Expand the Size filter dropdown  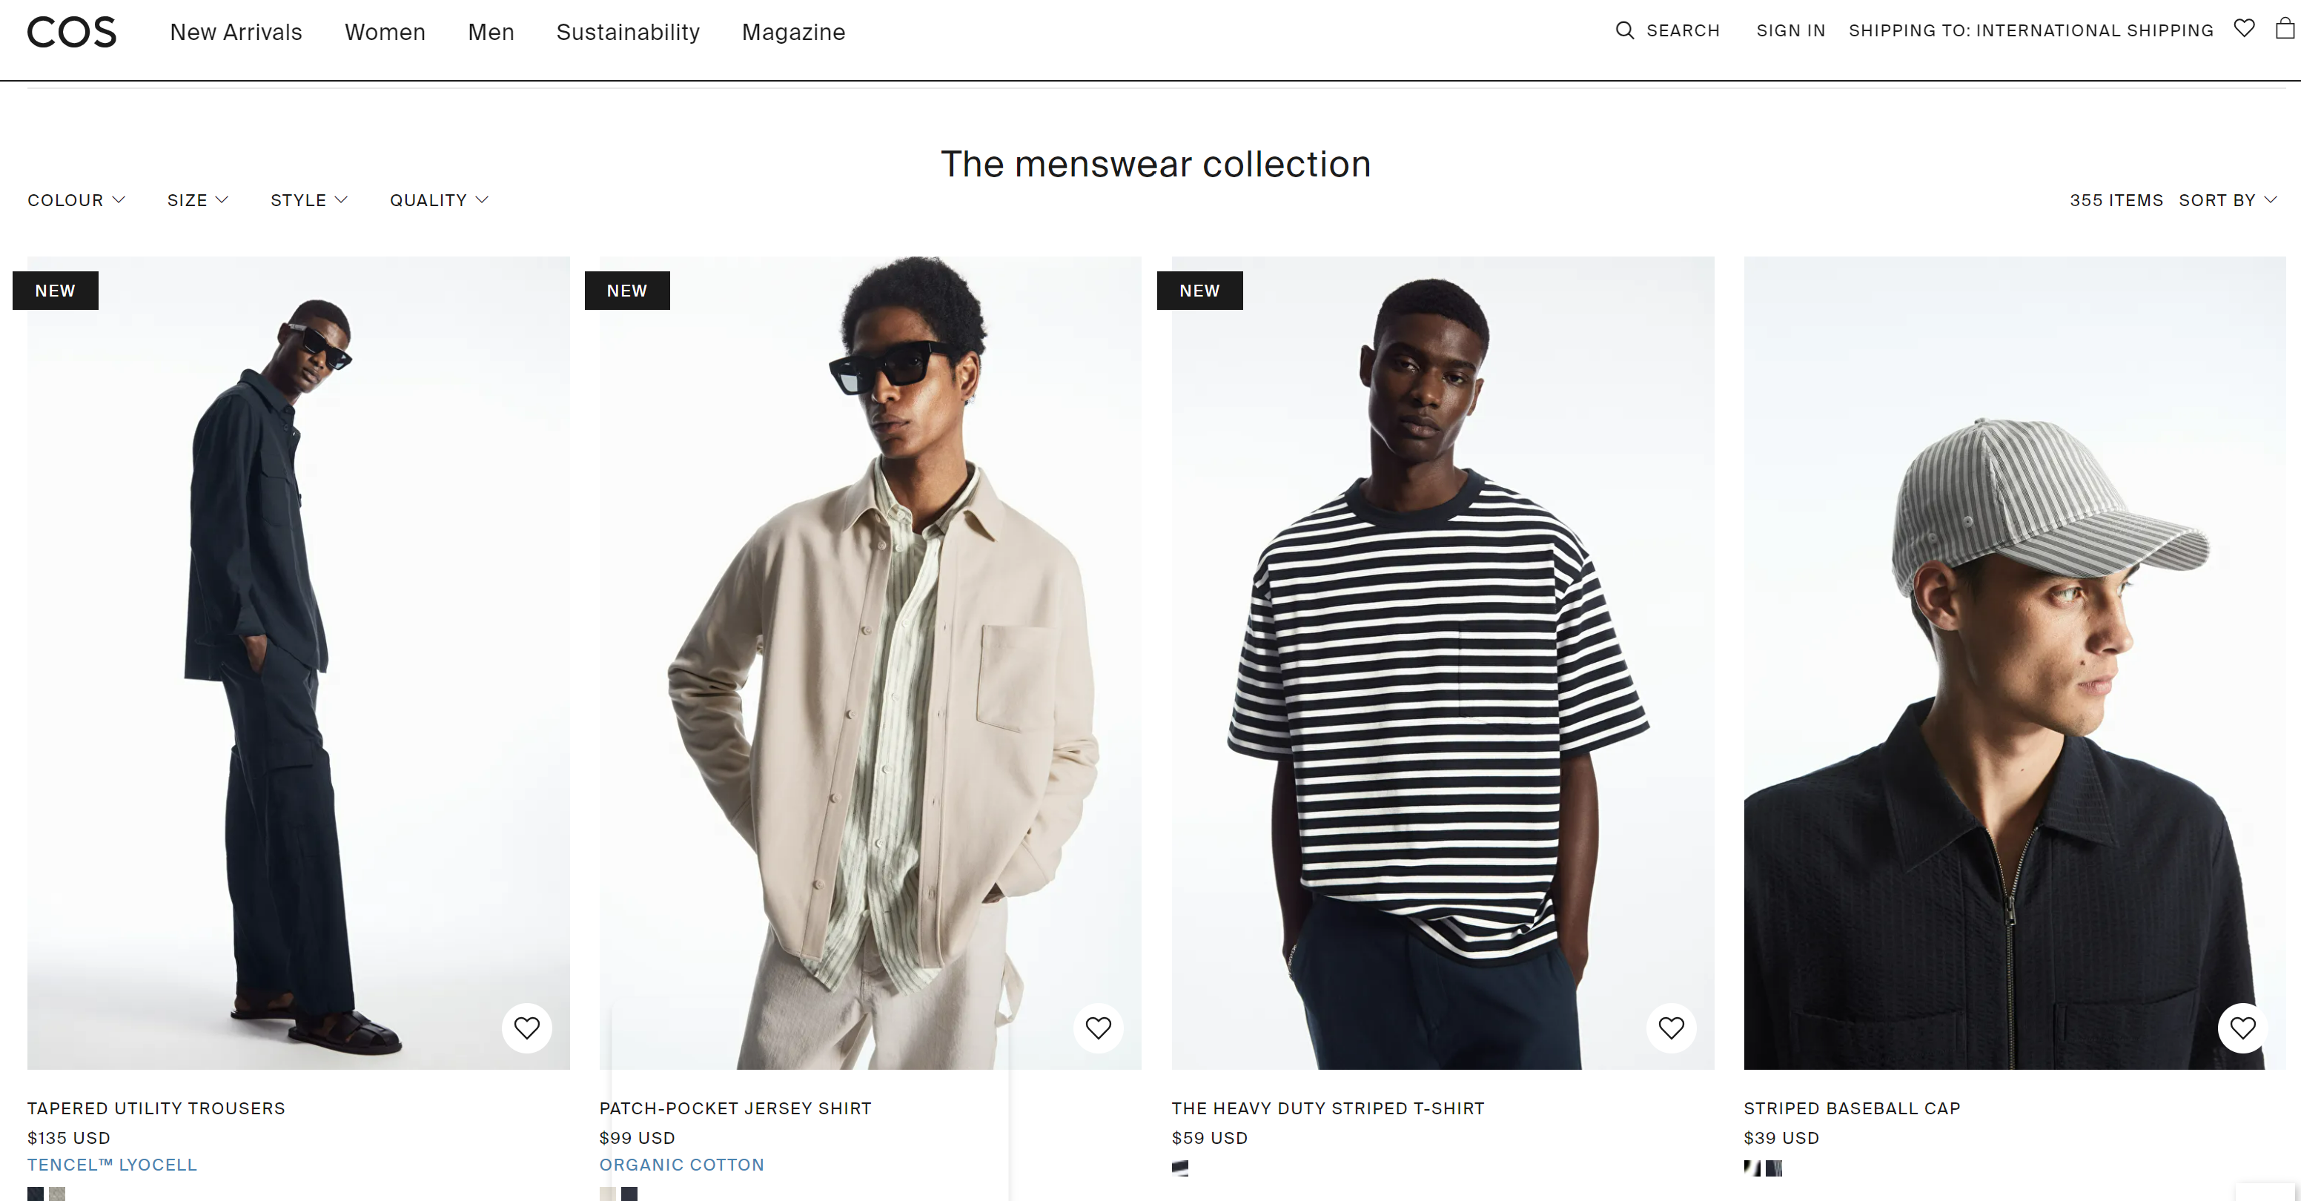pos(197,200)
